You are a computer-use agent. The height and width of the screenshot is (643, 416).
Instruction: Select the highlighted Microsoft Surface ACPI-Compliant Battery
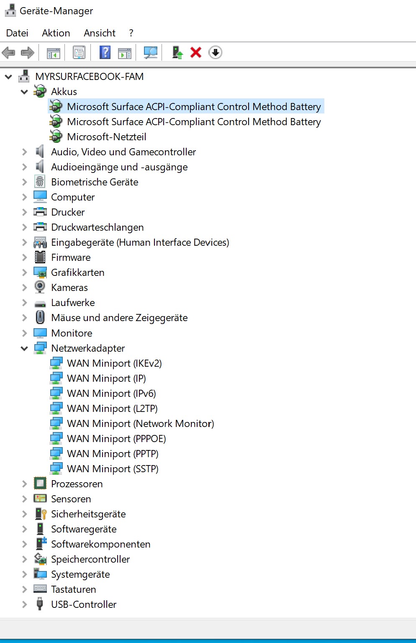coord(194,107)
